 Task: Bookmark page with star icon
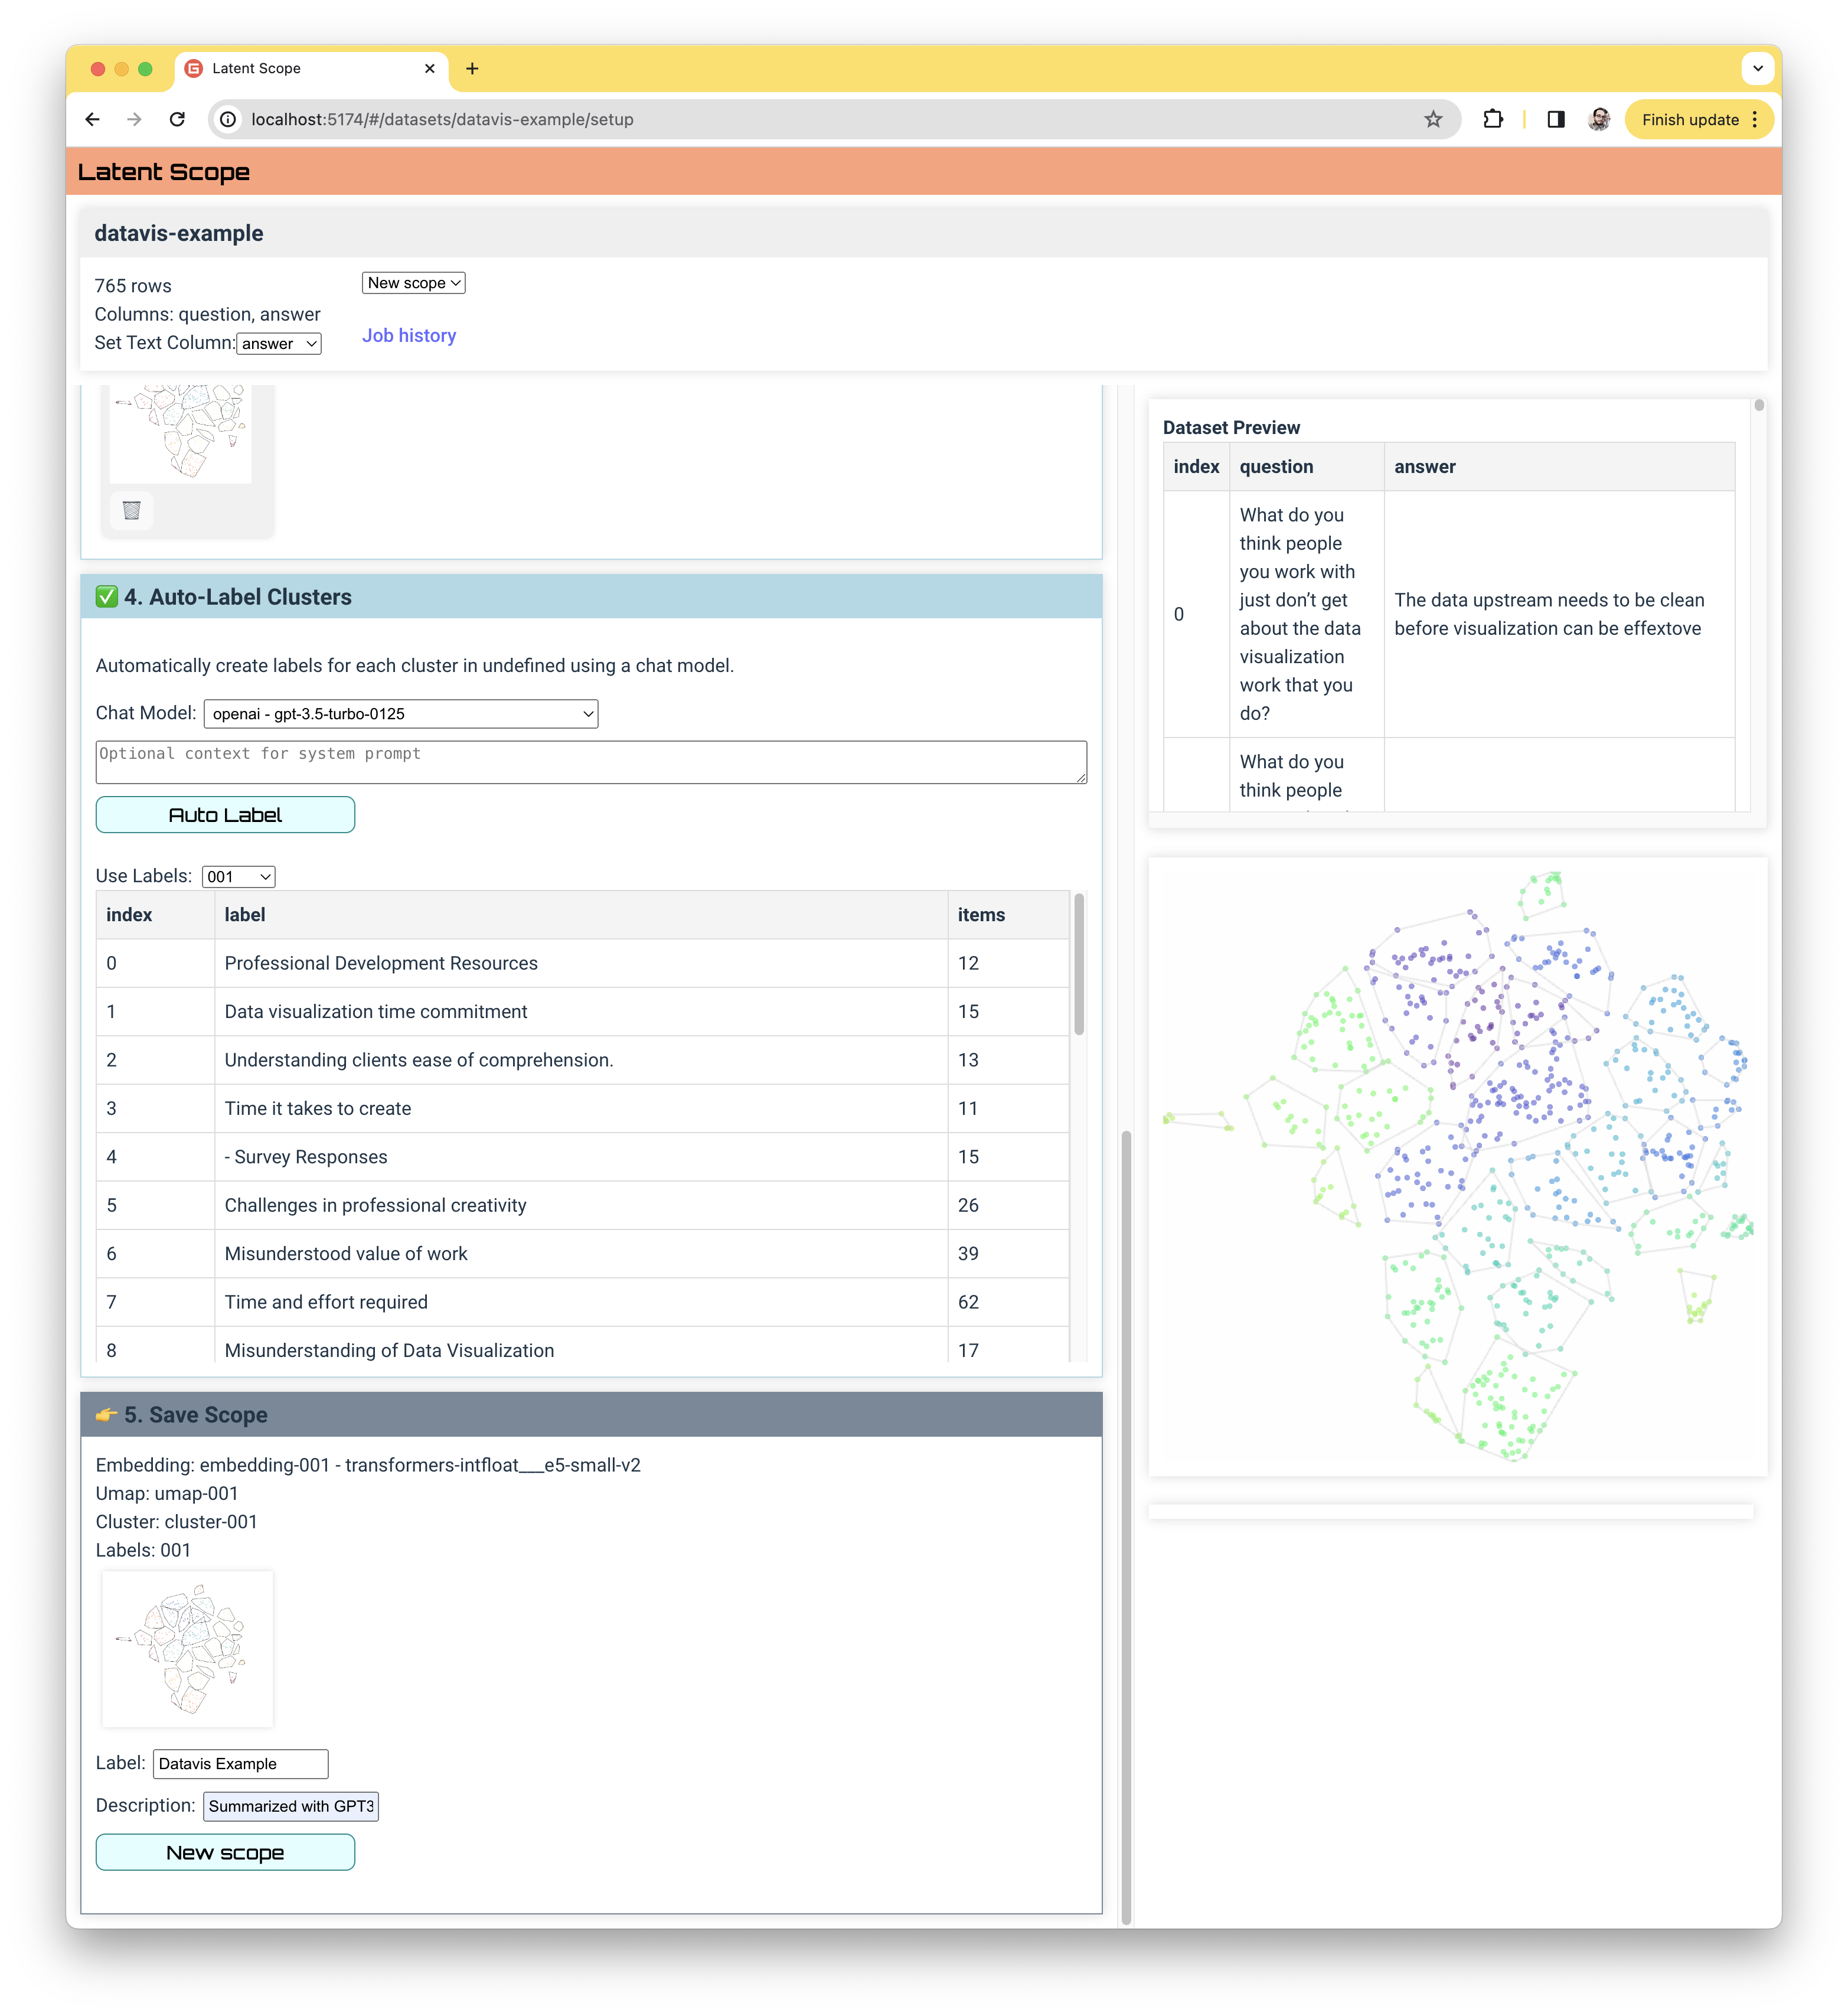1433,120
